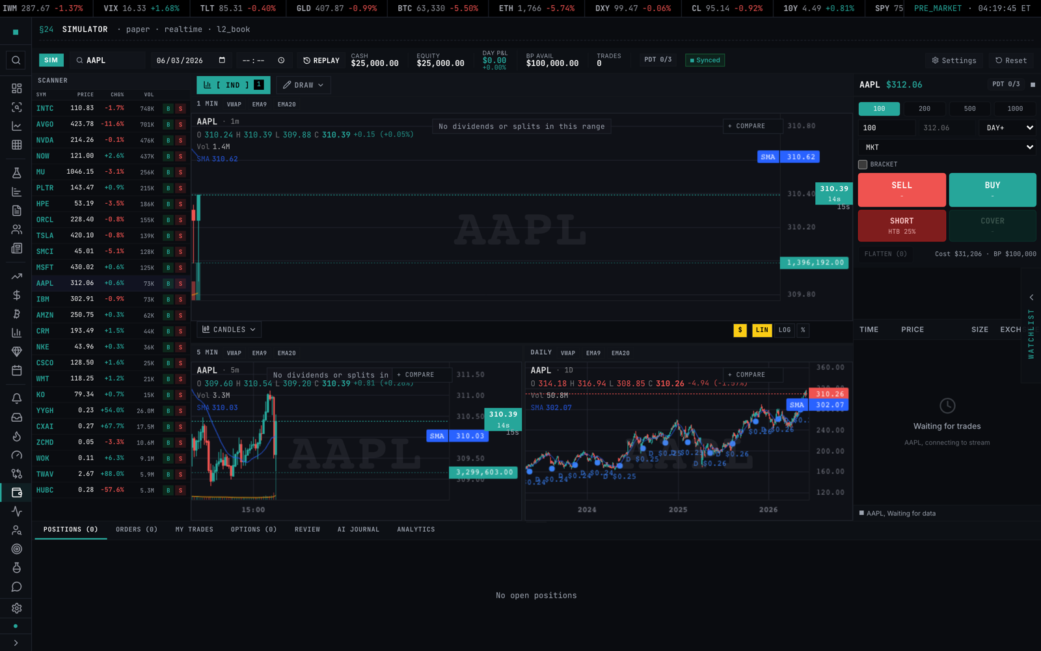Click the AAPL symbol search field

pos(108,61)
